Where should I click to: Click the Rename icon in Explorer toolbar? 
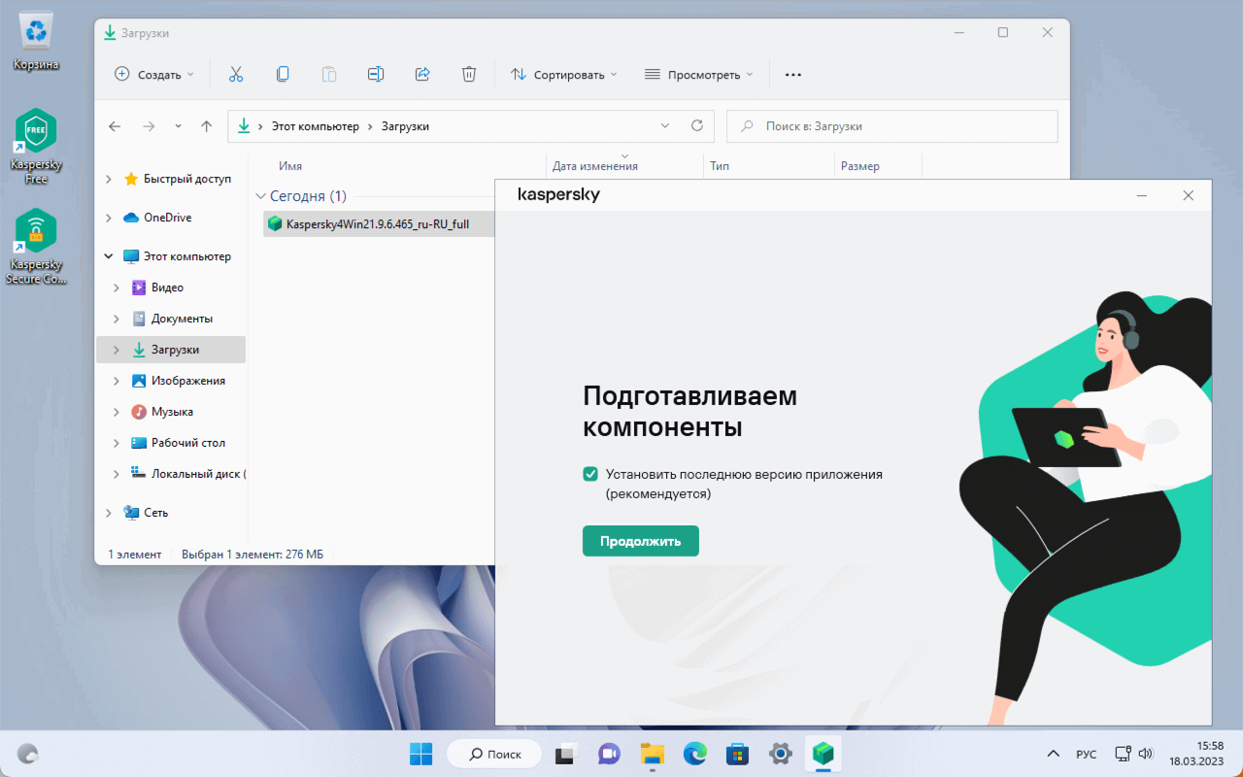(376, 74)
